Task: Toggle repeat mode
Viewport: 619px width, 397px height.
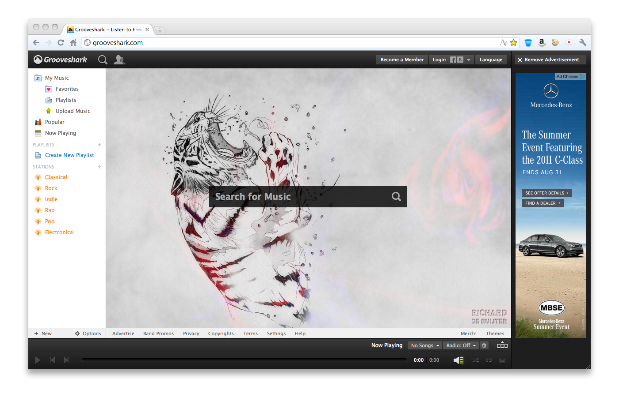Action: [489, 360]
